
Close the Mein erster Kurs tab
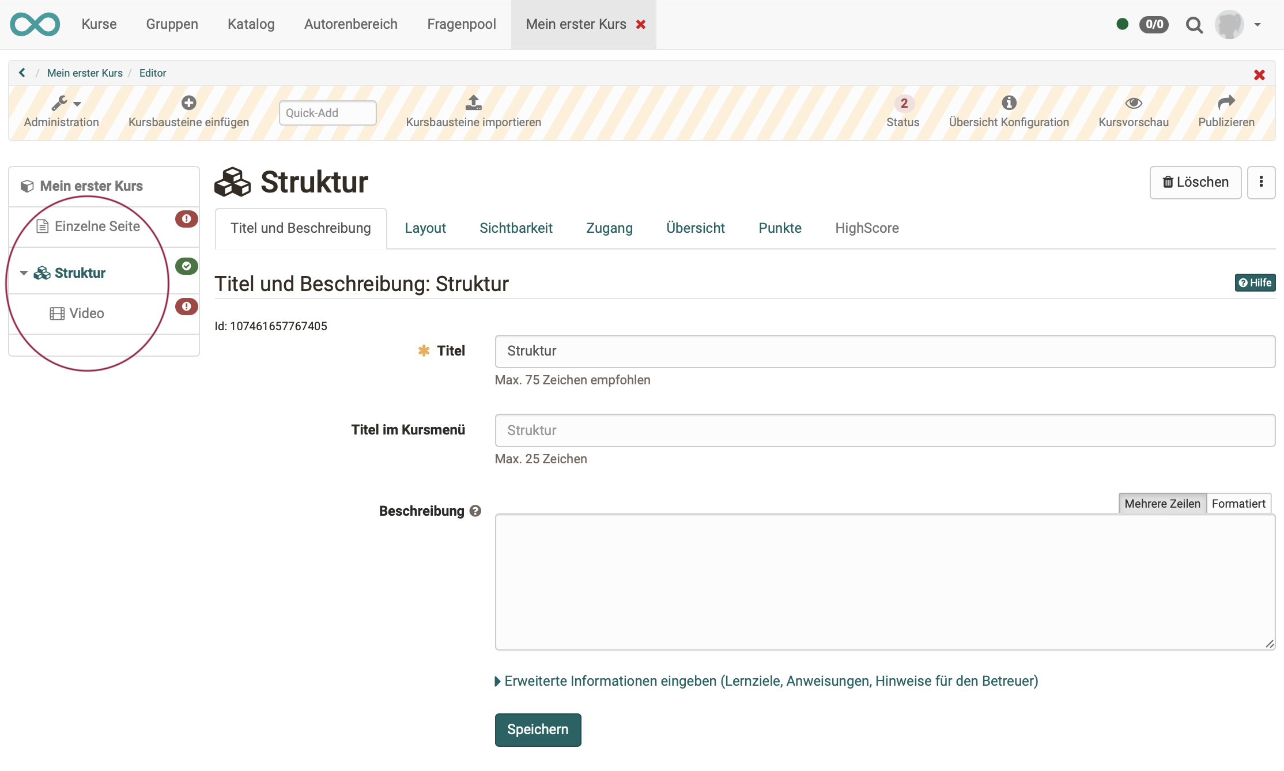[640, 24]
